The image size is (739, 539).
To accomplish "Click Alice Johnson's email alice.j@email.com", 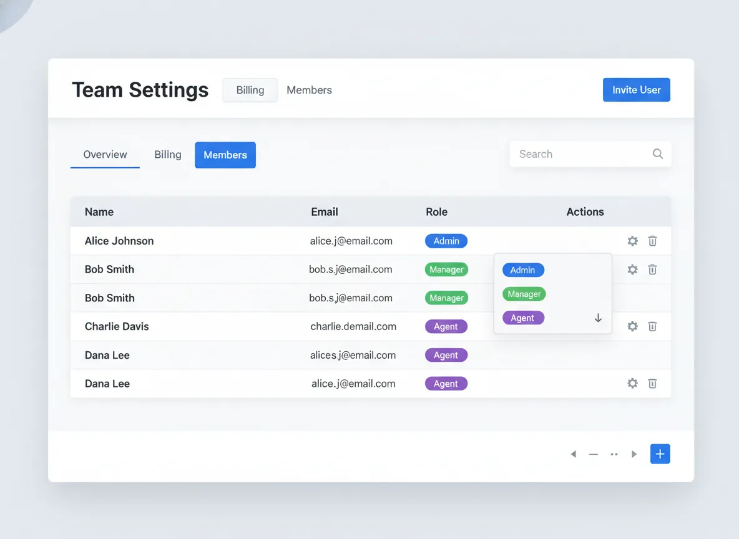I will pyautogui.click(x=351, y=241).
